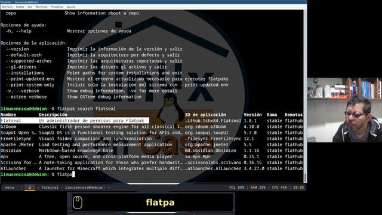The width and height of the screenshot is (382, 215).
Task: Click the --gl-drivers option text
Action: [x=21, y=67]
